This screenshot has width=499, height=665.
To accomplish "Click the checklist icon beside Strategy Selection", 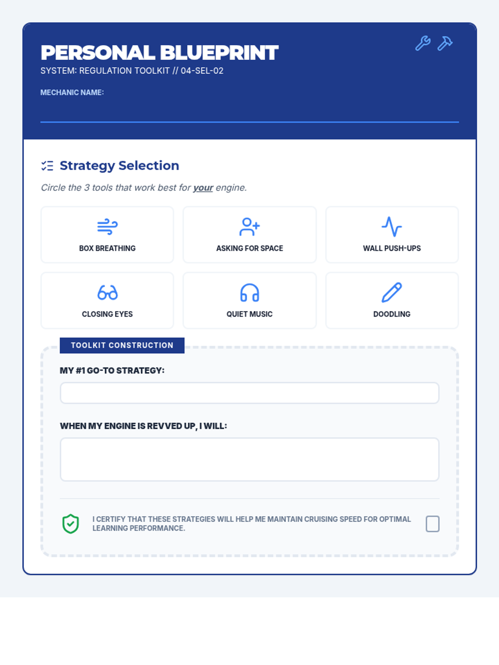I will [47, 166].
